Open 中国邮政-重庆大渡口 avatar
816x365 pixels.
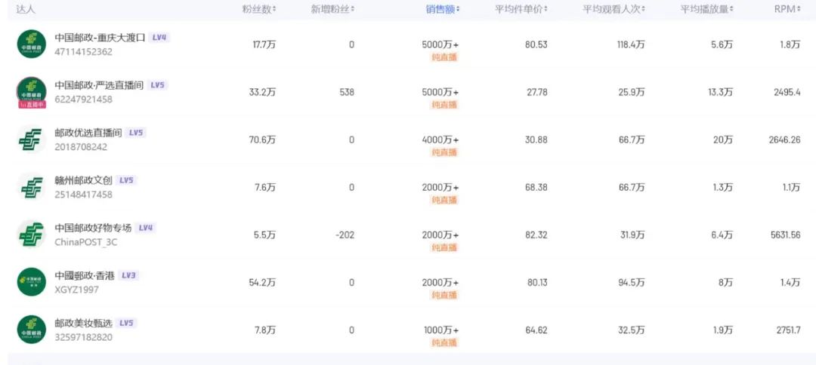click(31, 44)
